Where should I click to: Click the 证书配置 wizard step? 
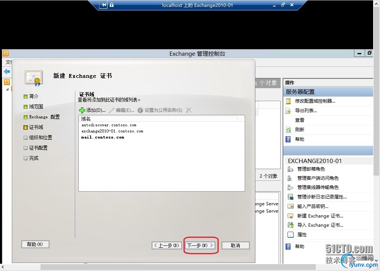(36, 148)
